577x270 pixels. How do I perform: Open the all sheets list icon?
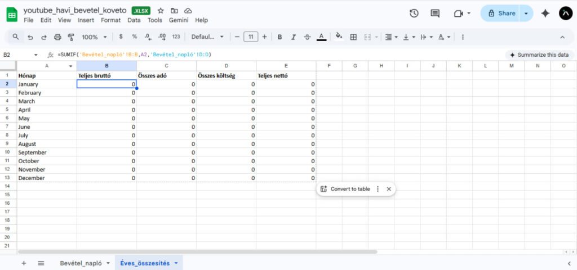pyautogui.click(x=41, y=263)
